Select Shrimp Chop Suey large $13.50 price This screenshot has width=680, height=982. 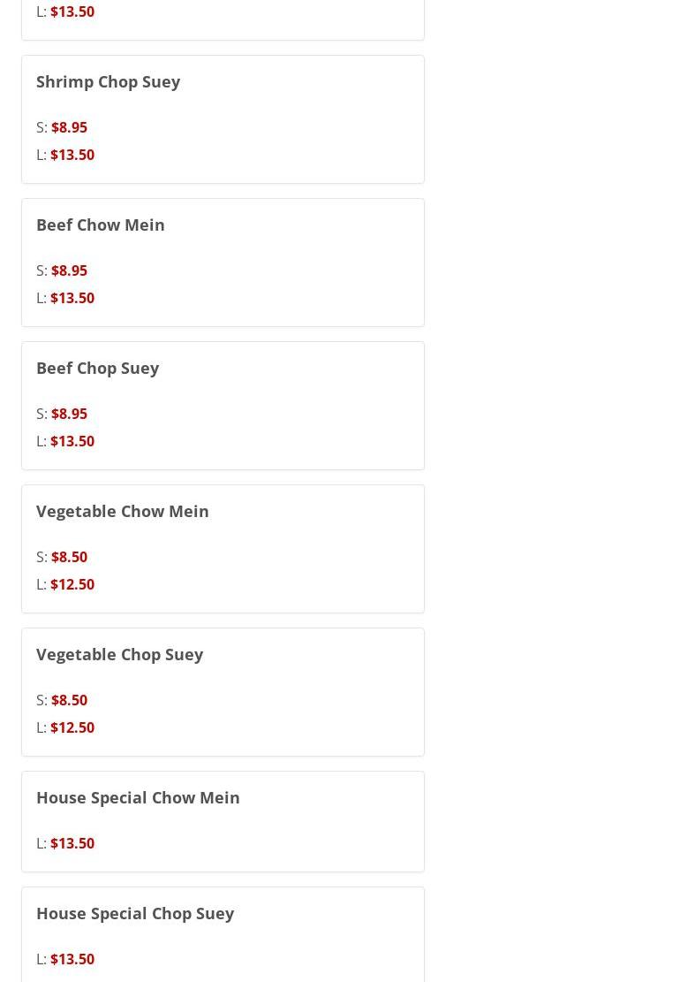(72, 155)
